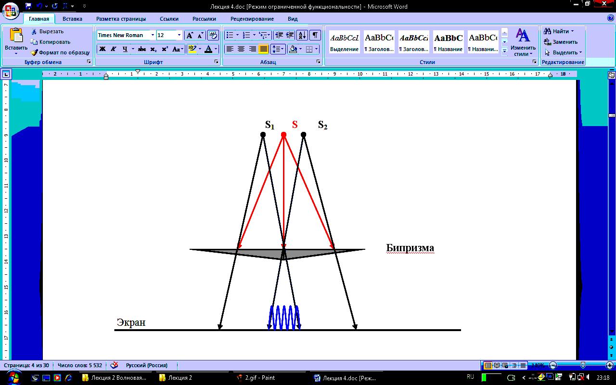616x385 pixels.
Task: Switch to Web Layout view
Action: 506,365
